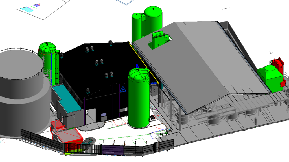Pick a roof ventilator on black building
This screenshot has height=162, width=289.
pos(97,63)
